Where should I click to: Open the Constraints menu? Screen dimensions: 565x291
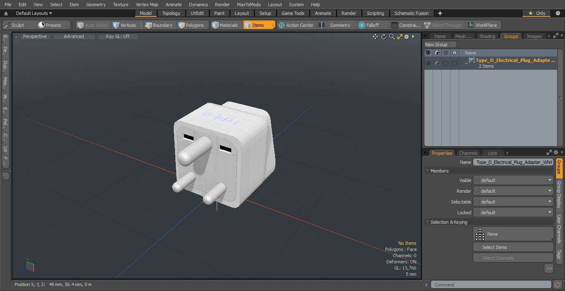click(x=406, y=25)
